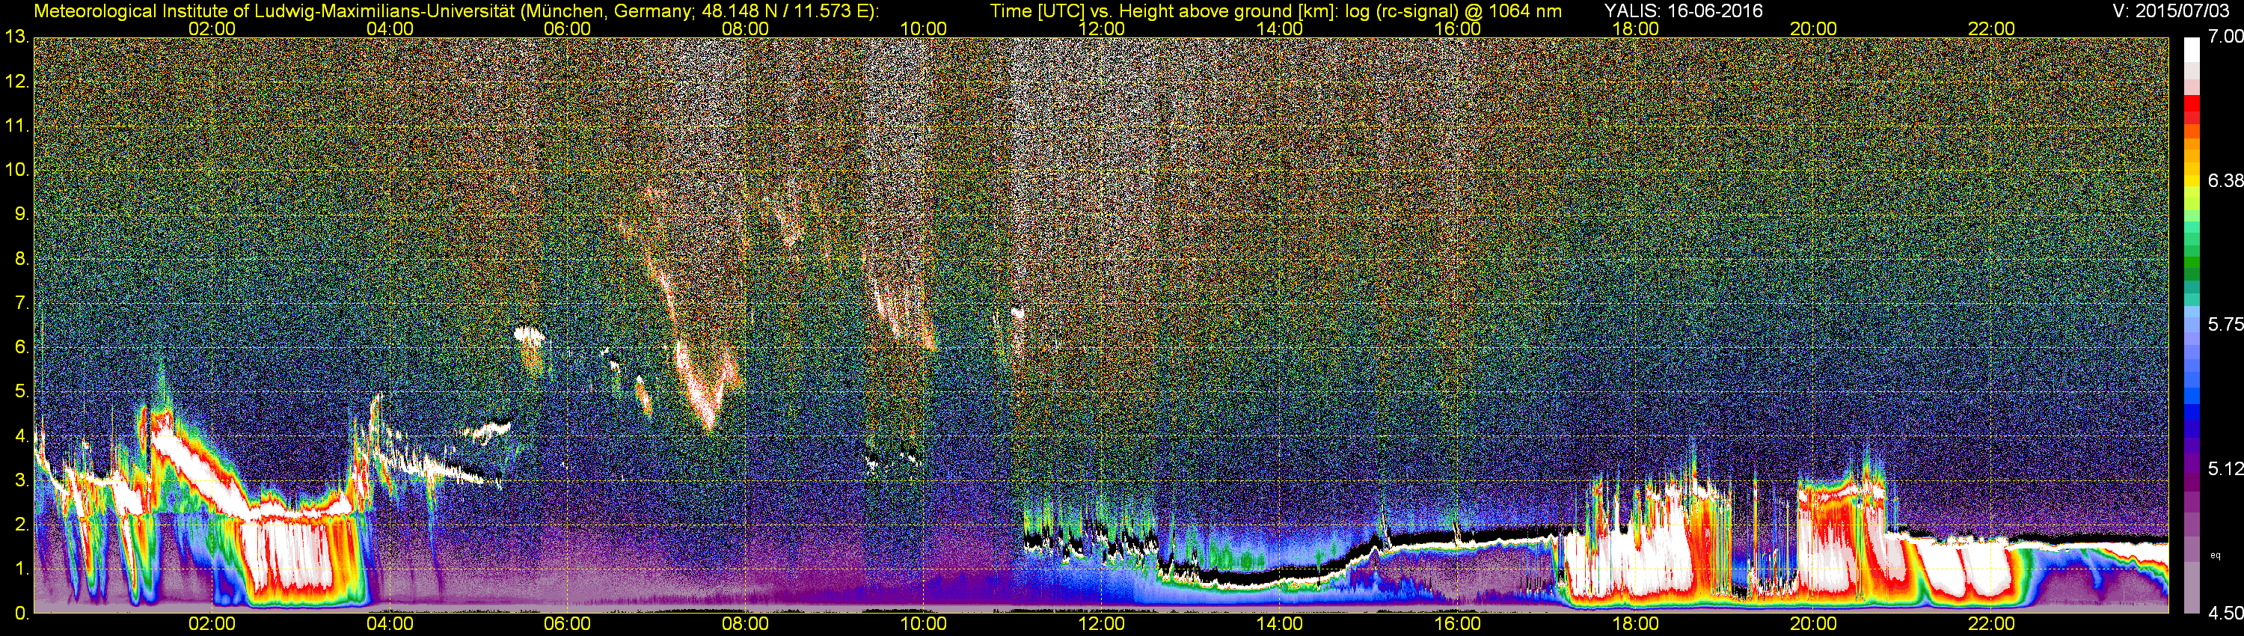The image size is (2244, 636).
Task: Click 06:00 on the bottom time axis
Action: tap(567, 624)
